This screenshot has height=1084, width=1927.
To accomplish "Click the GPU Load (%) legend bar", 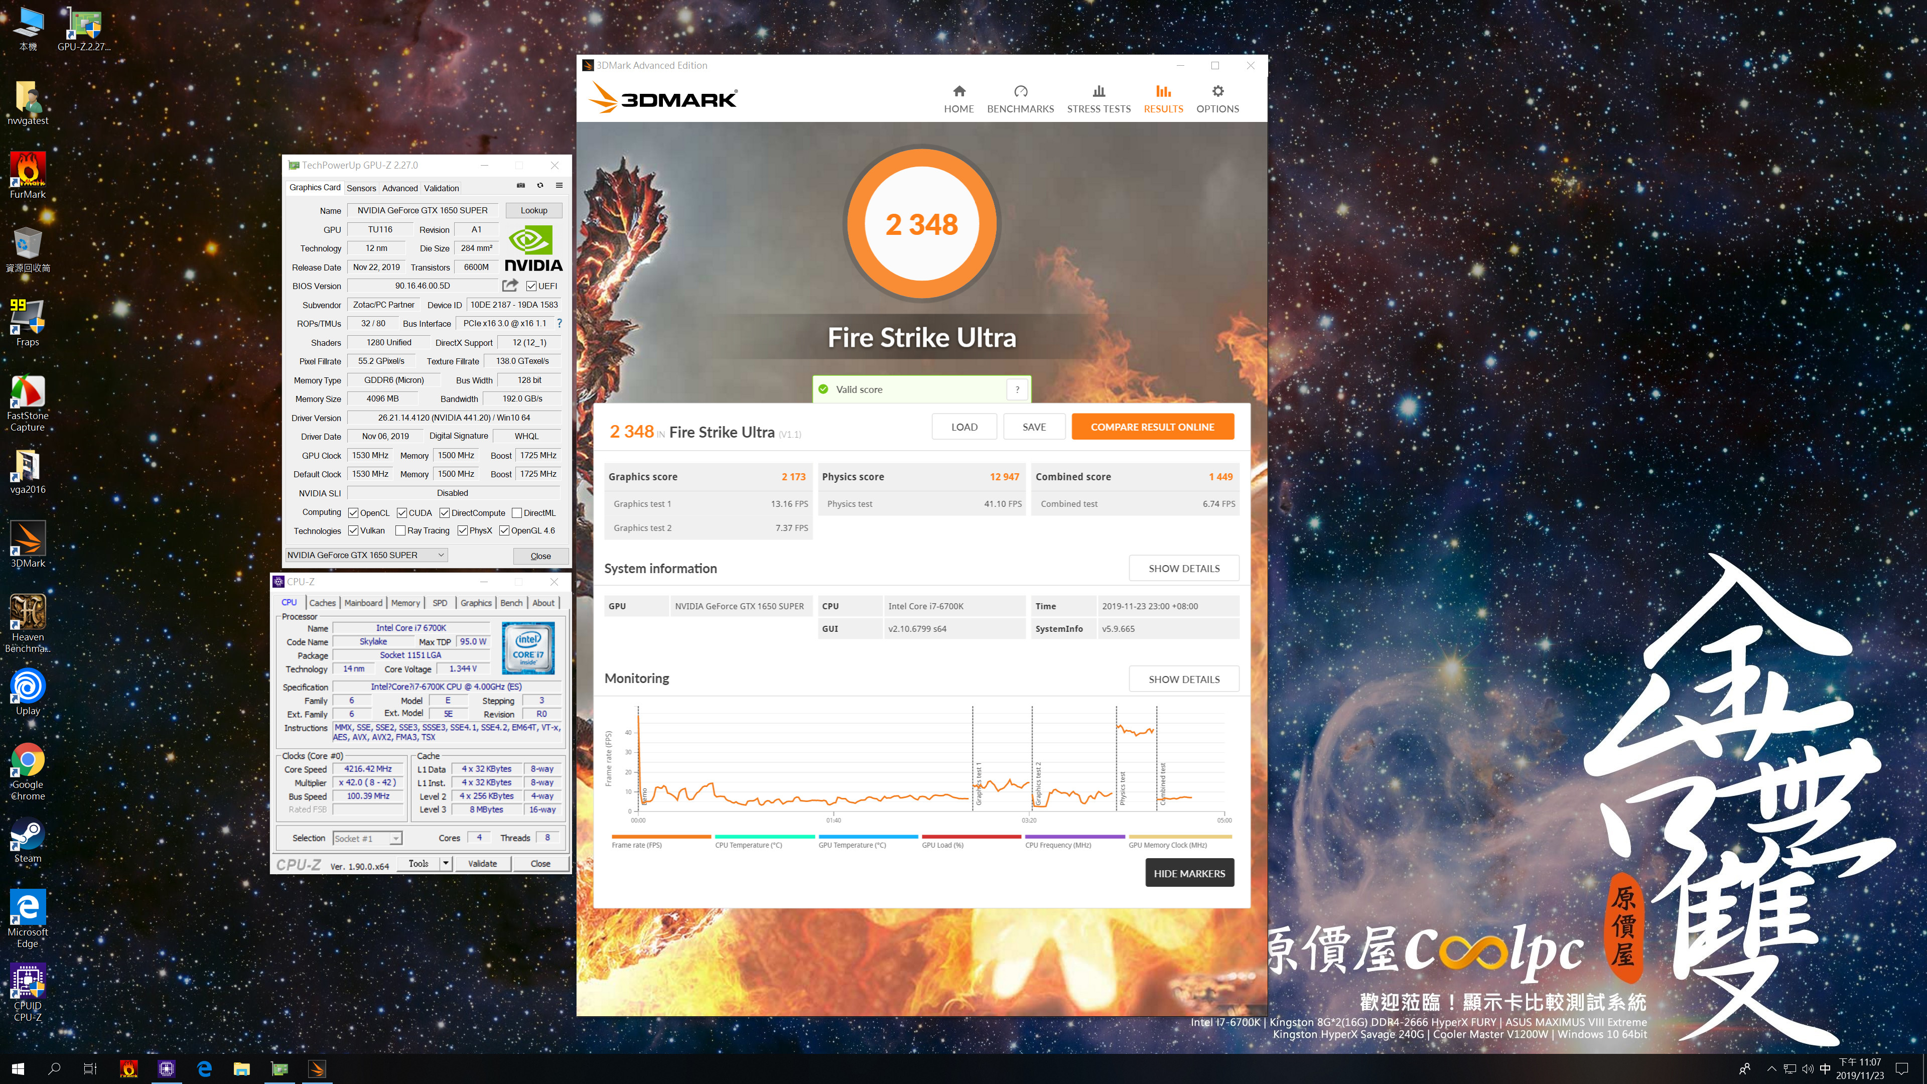I will click(x=971, y=837).
